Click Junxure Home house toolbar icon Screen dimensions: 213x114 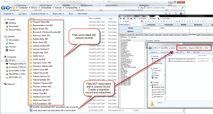(128, 19)
